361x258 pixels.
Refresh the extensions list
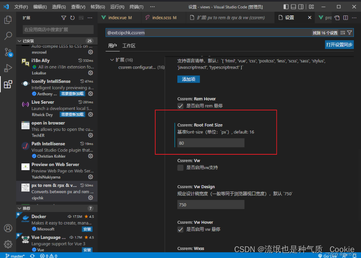72,18
